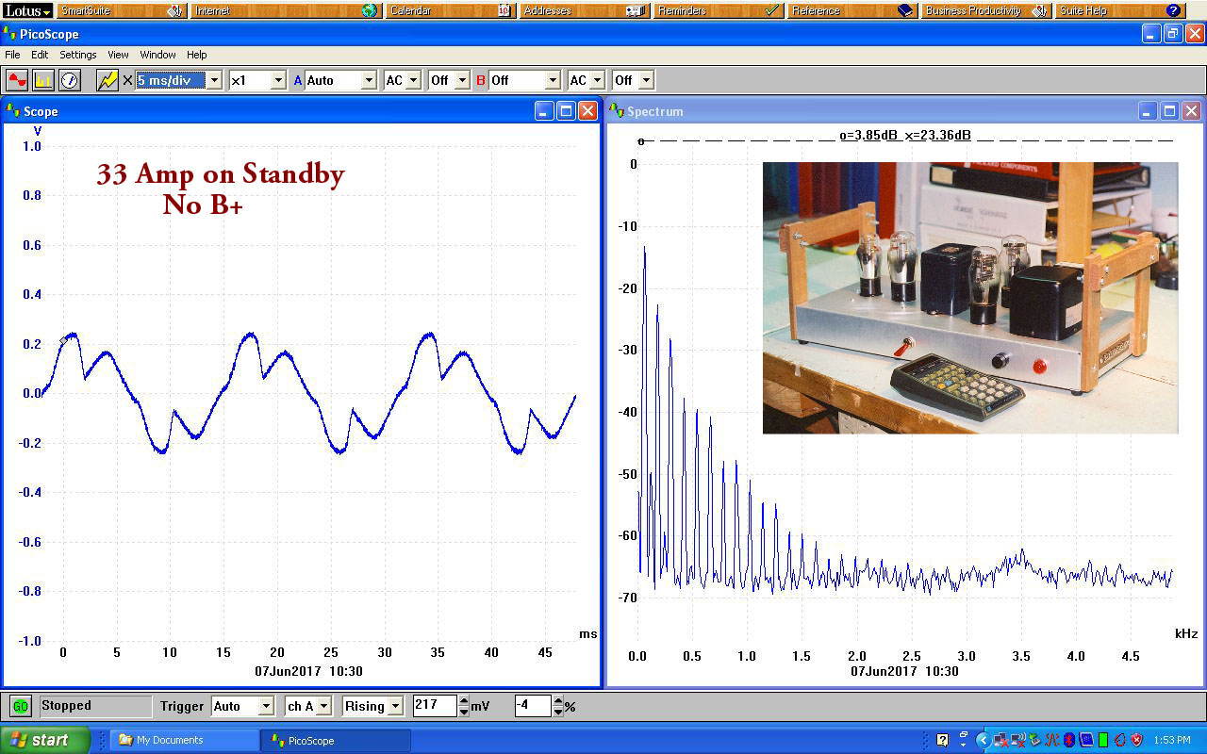The height and width of the screenshot is (754, 1207).
Task: Maximize the Scope child window
Action: coord(566,111)
